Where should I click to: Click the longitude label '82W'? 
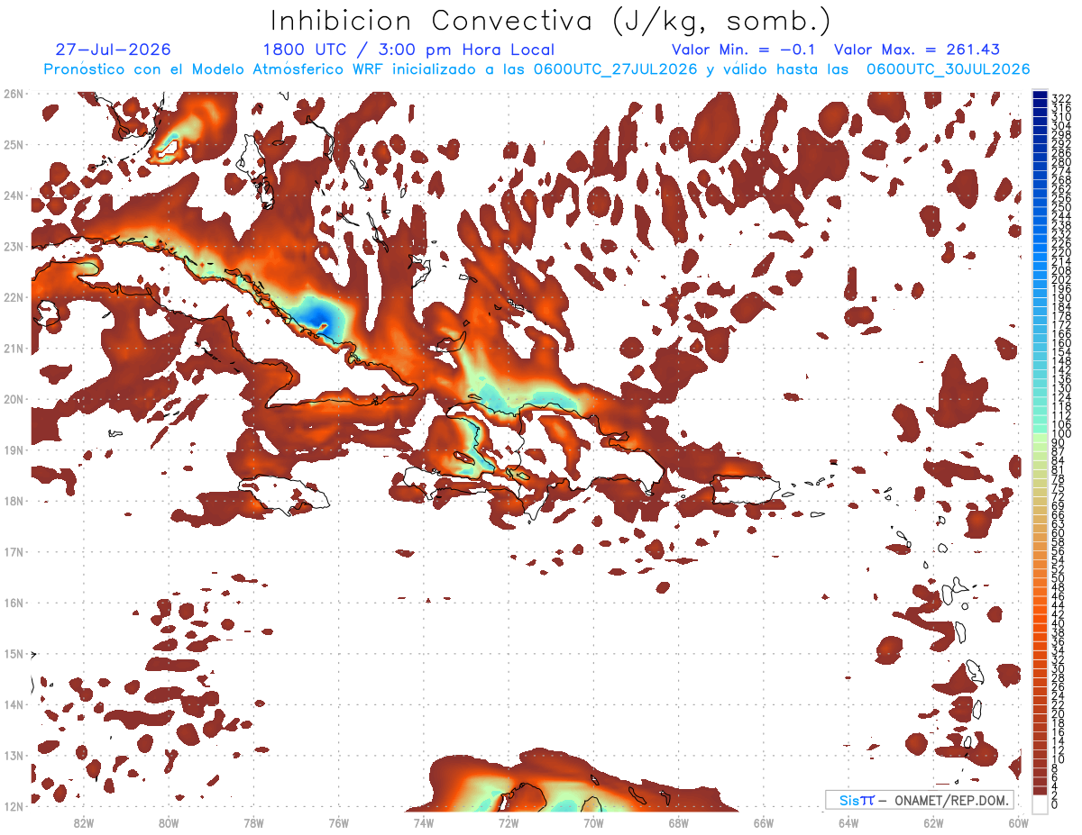[83, 822]
